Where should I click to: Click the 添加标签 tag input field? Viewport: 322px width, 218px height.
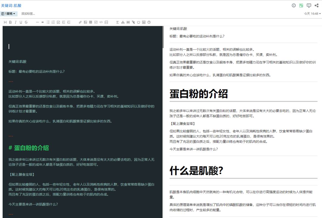click(x=28, y=14)
